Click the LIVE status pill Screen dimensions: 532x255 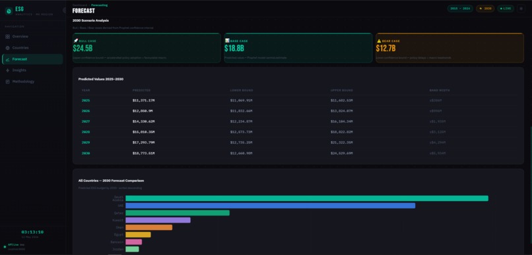pos(506,9)
